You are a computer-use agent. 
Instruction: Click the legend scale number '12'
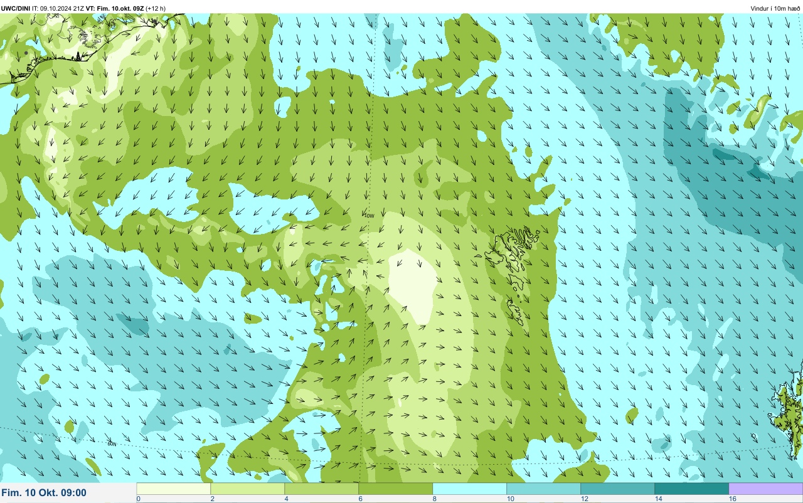pos(583,499)
